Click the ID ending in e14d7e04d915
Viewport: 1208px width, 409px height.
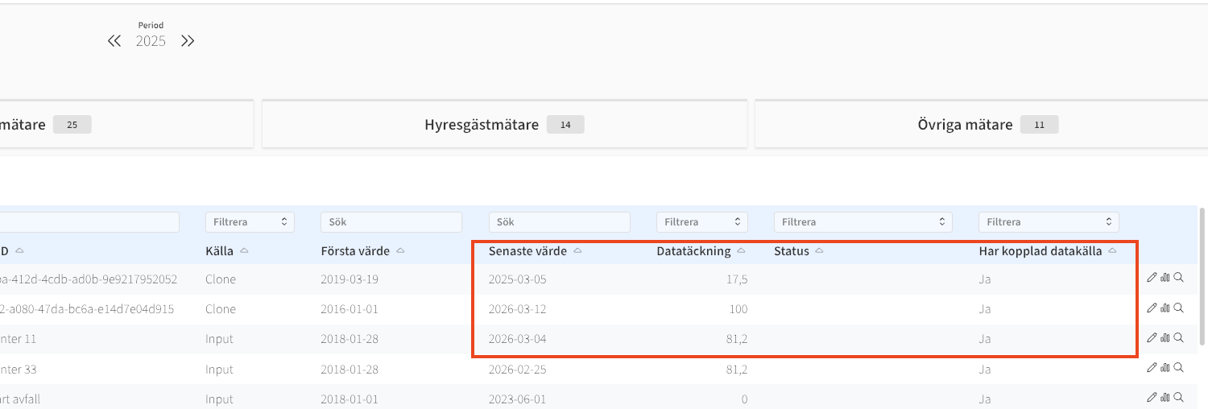tap(87, 308)
